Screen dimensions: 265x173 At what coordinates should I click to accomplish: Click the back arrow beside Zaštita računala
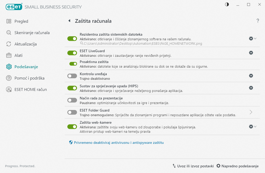pyautogui.click(x=69, y=21)
